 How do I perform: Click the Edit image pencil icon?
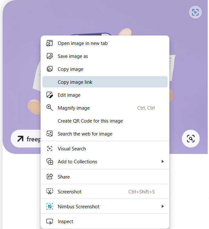49,95
